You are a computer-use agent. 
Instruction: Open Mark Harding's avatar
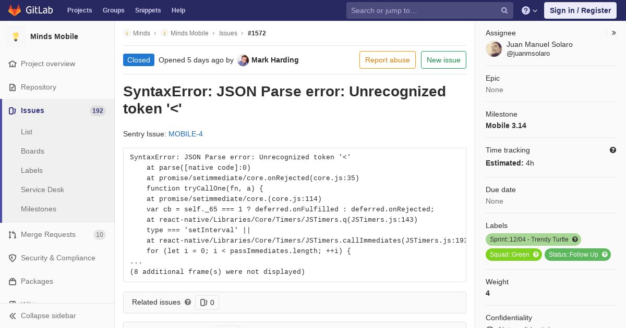pyautogui.click(x=243, y=60)
